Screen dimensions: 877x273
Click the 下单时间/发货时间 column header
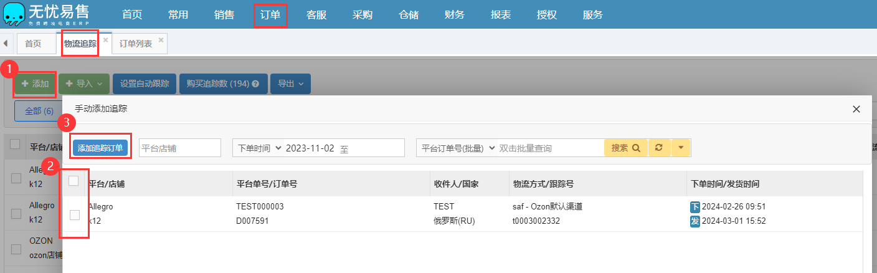click(725, 184)
